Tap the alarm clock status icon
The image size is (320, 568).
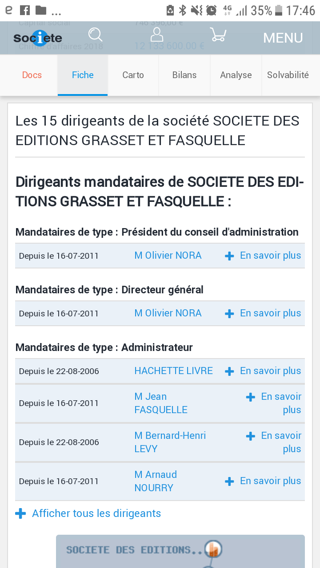click(x=212, y=10)
